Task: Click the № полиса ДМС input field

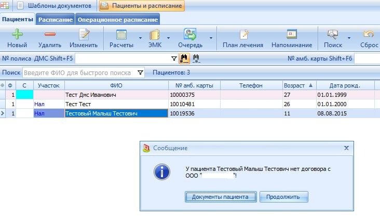Action: click(126, 59)
